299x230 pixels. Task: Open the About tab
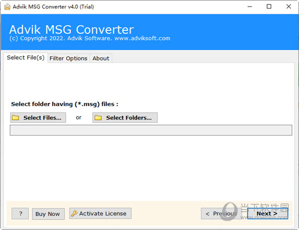[x=101, y=58]
